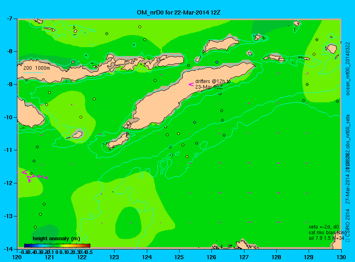
Task: Click the longitude tick label 126
Action: point(212,257)
